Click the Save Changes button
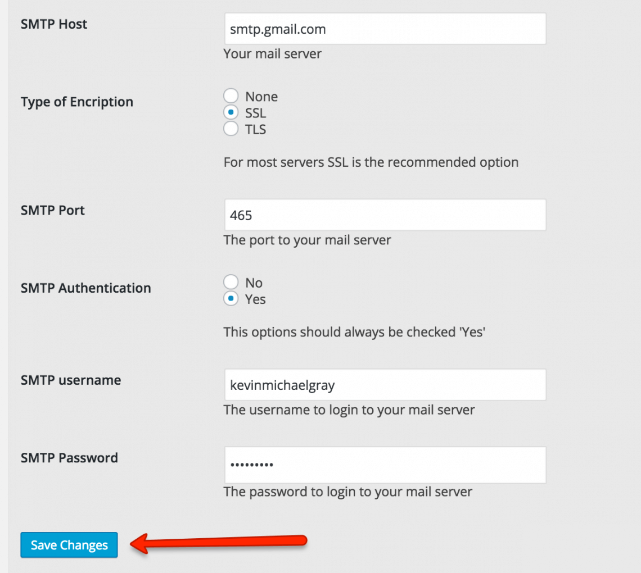Image resolution: width=641 pixels, height=573 pixels. tap(69, 544)
